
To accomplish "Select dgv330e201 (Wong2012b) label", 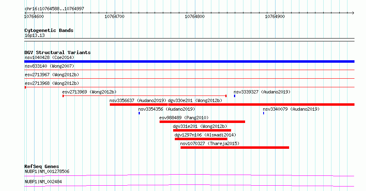I will coord(195,100).
